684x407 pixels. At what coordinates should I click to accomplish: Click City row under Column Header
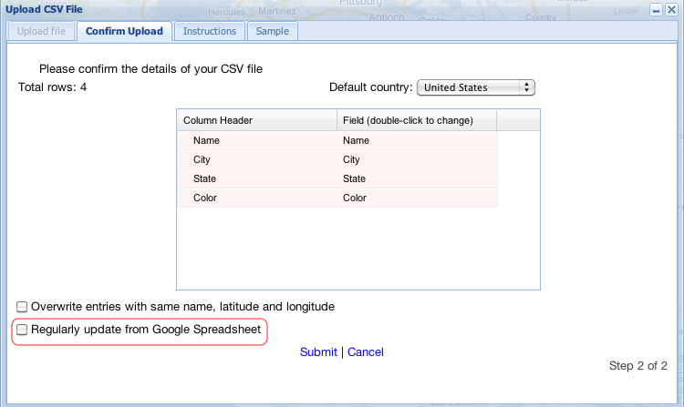[x=256, y=159]
